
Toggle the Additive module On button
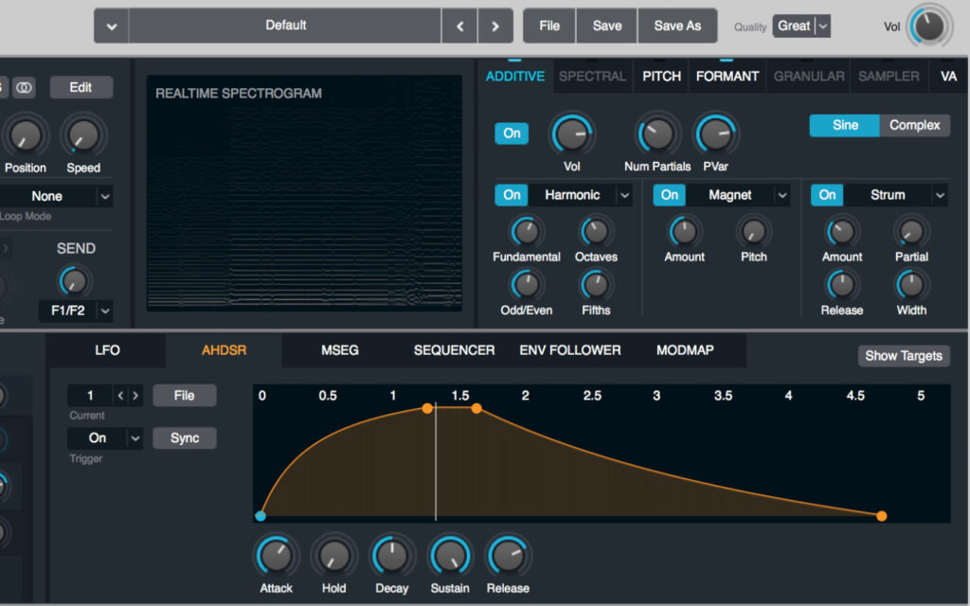point(512,134)
